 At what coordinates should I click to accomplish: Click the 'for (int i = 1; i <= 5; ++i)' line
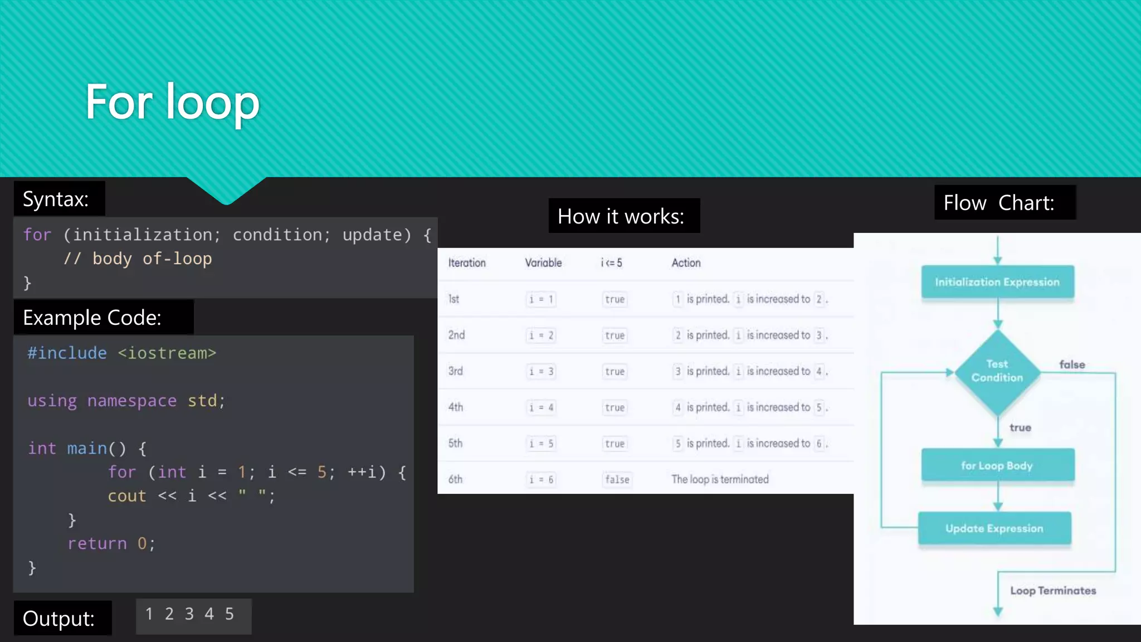[x=257, y=472]
